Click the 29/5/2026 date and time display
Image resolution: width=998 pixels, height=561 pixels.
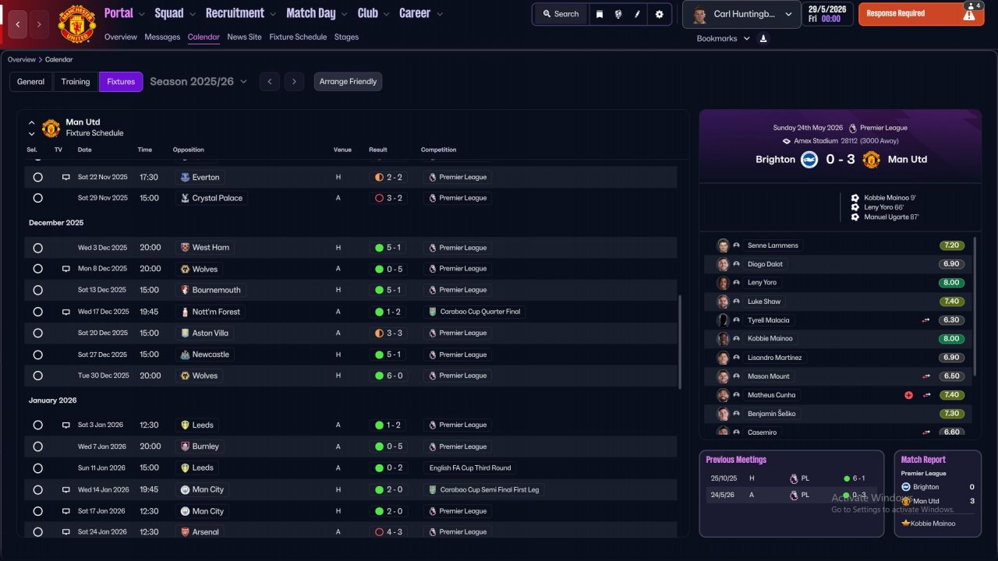pyautogui.click(x=827, y=14)
